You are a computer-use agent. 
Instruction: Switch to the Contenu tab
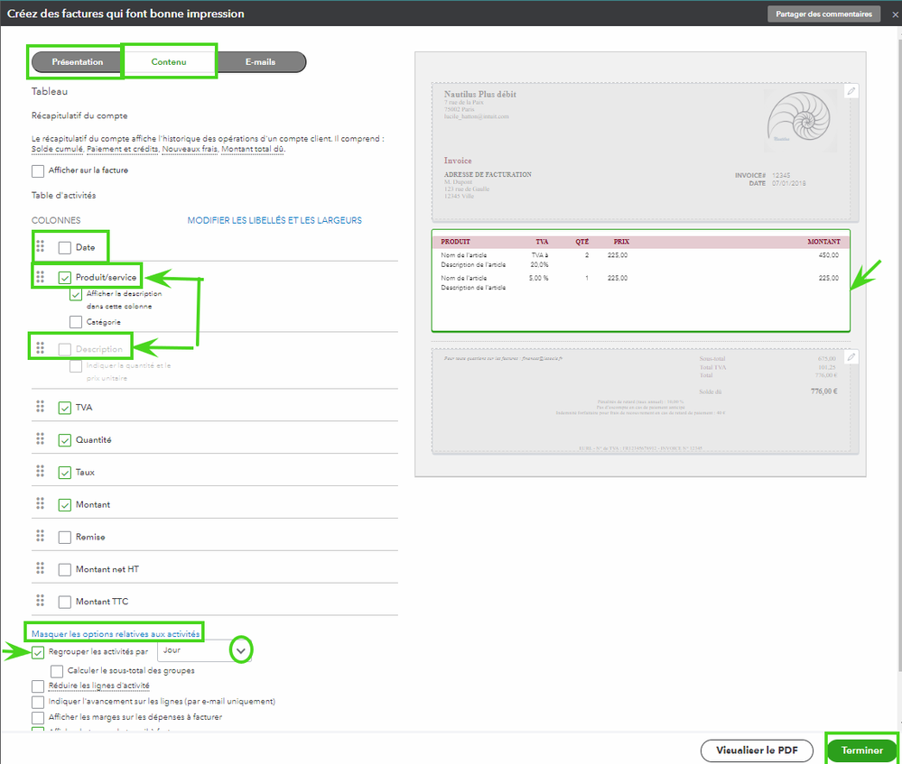coord(169,61)
